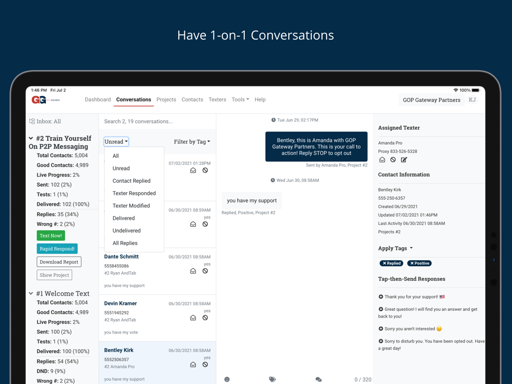Mark Dante Schmitt conversation as read
The height and width of the screenshot is (384, 512).
[x=193, y=271]
